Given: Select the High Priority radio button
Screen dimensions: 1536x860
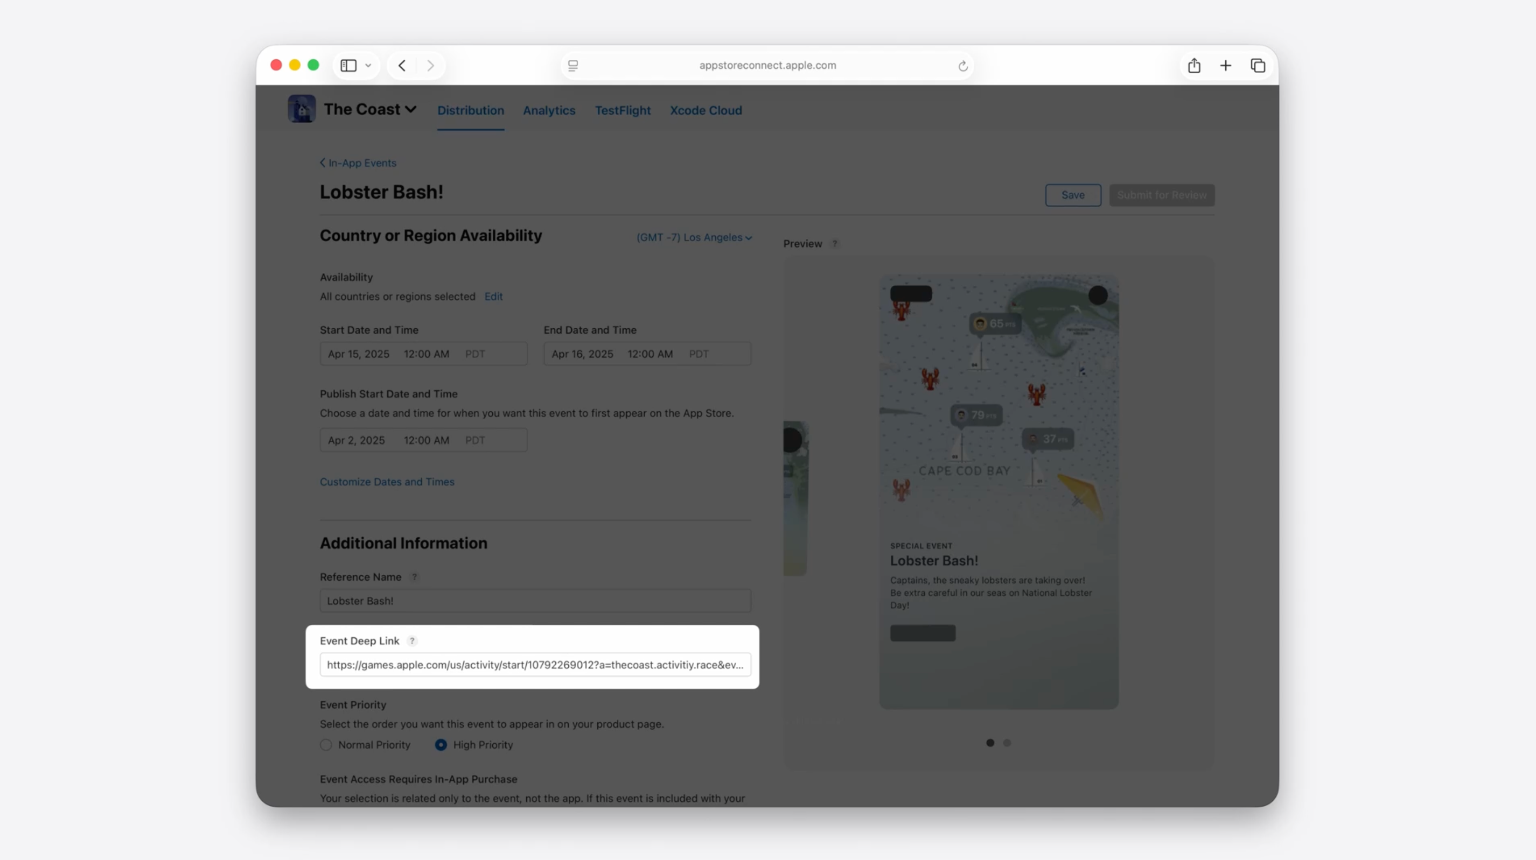Looking at the screenshot, I should click(441, 744).
